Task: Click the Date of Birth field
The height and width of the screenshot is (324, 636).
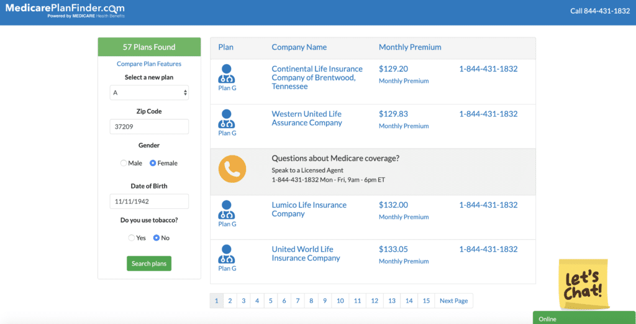Action: [149, 201]
